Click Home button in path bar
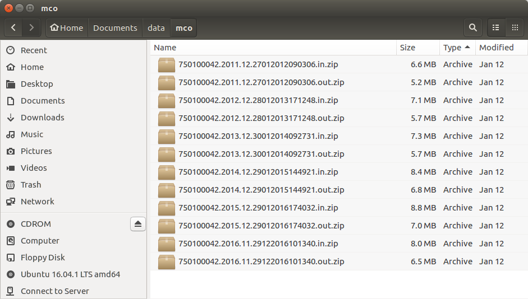Image resolution: width=528 pixels, height=299 pixels. 67,27
